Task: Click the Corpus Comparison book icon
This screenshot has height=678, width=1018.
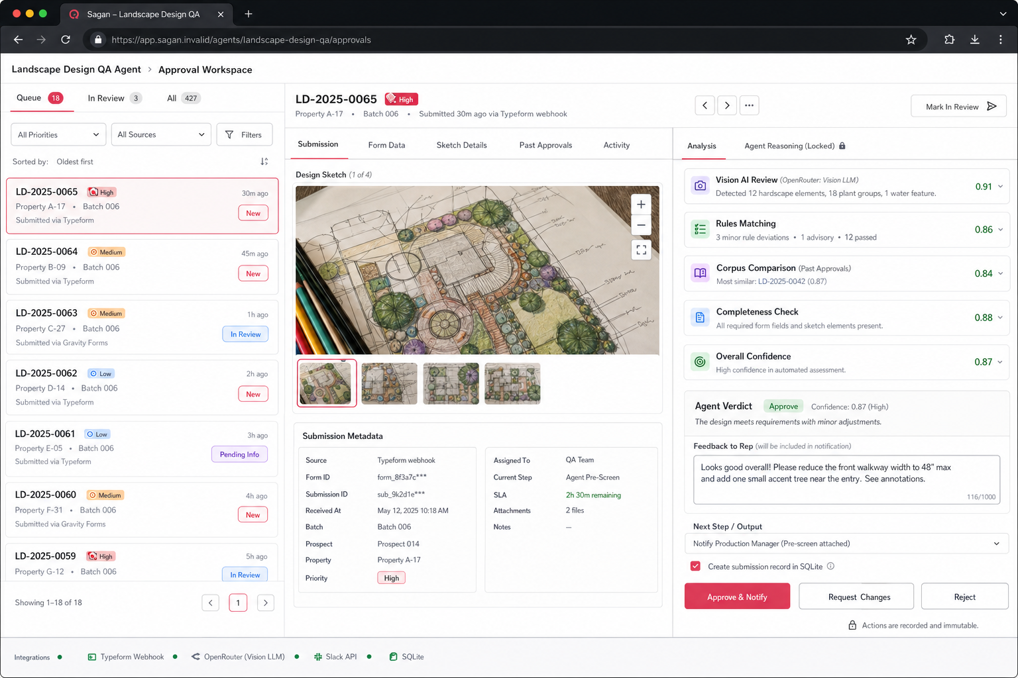Action: 700,273
